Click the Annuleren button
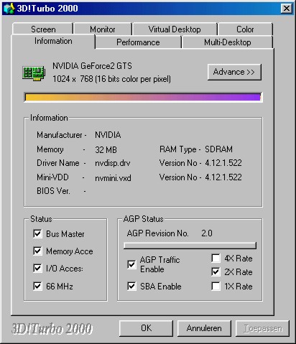 pos(204,328)
